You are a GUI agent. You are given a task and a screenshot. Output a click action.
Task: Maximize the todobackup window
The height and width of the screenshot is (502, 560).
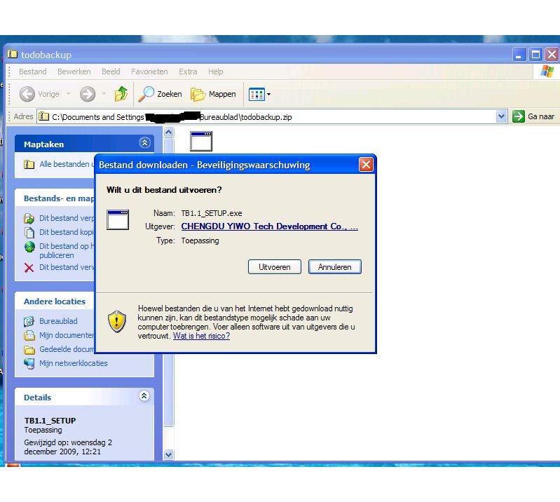[535, 55]
